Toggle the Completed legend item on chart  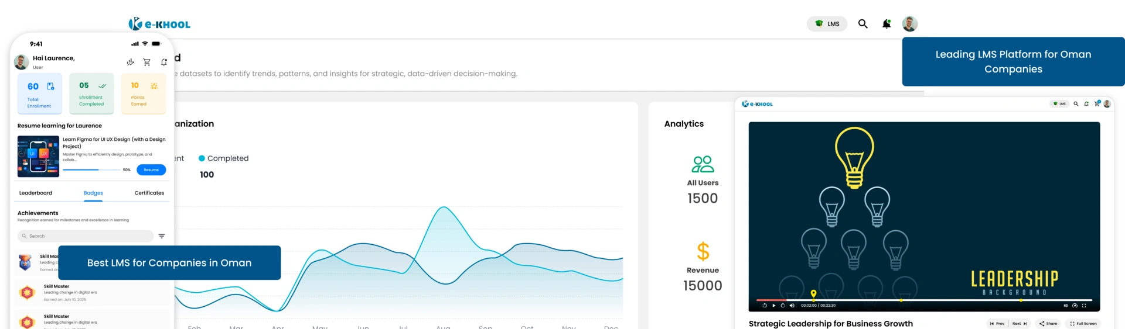224,158
